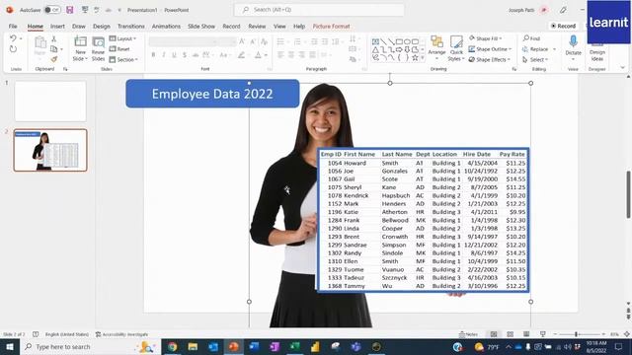Select the Format Painter brush
The height and width of the screenshot is (355, 632).
(53, 59)
